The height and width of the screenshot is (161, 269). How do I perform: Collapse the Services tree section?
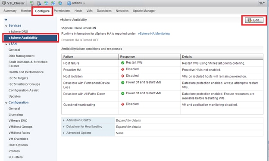(x=6, y=26)
